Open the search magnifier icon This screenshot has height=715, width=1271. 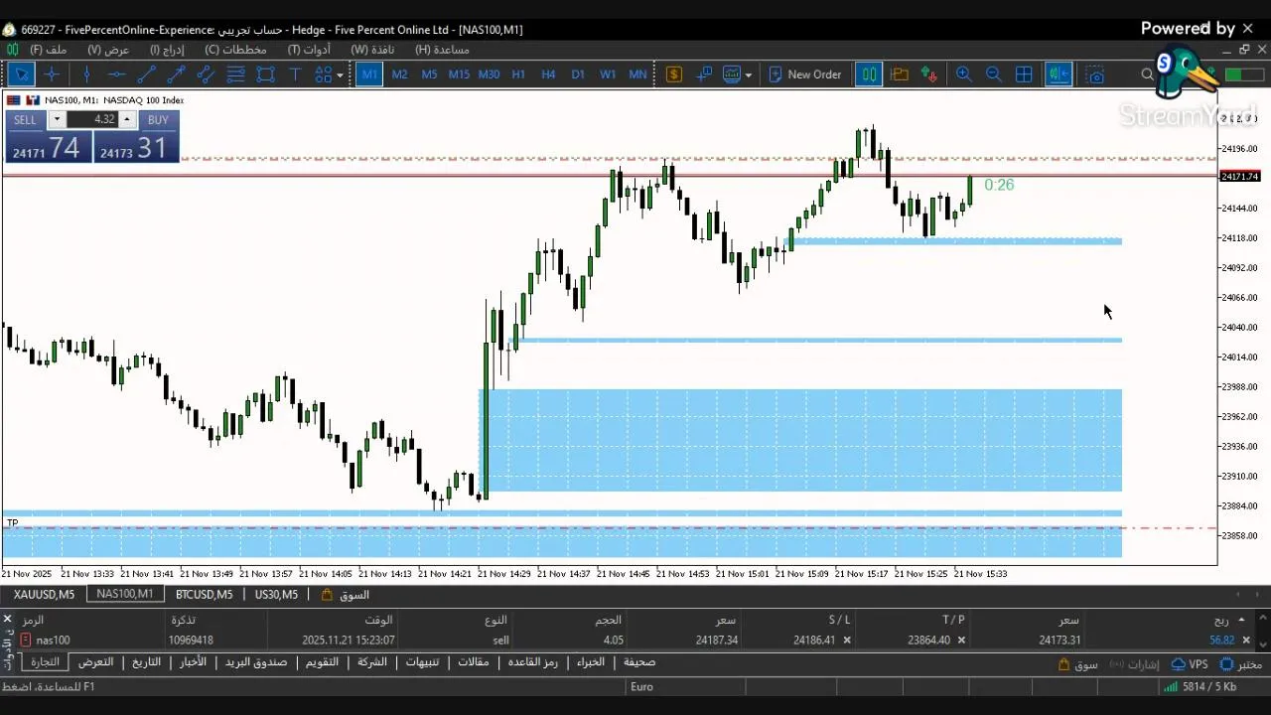(1148, 74)
